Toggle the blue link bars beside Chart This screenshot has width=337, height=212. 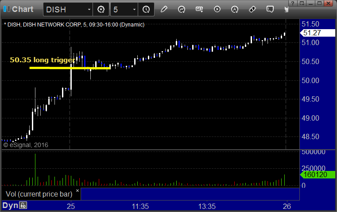(7, 9)
